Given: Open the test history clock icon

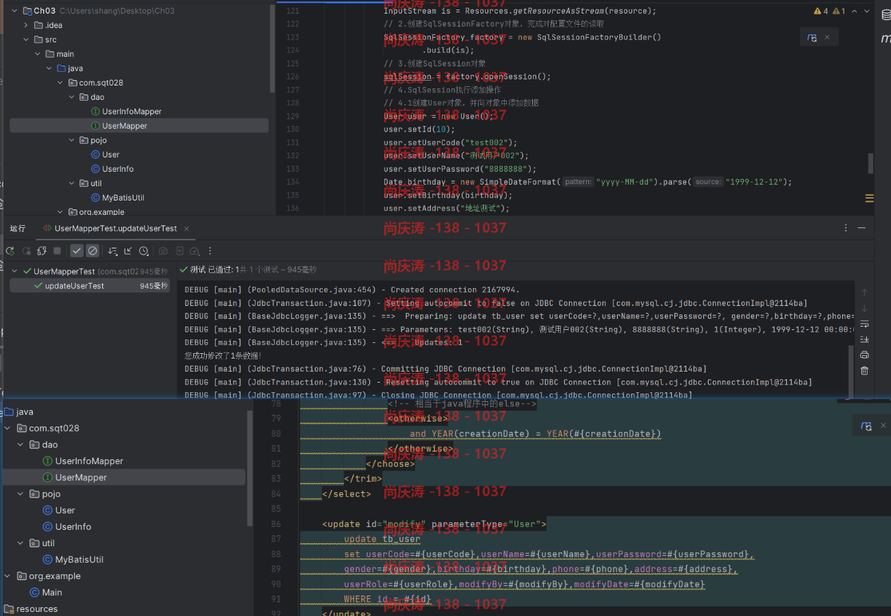Looking at the screenshot, I should [144, 251].
